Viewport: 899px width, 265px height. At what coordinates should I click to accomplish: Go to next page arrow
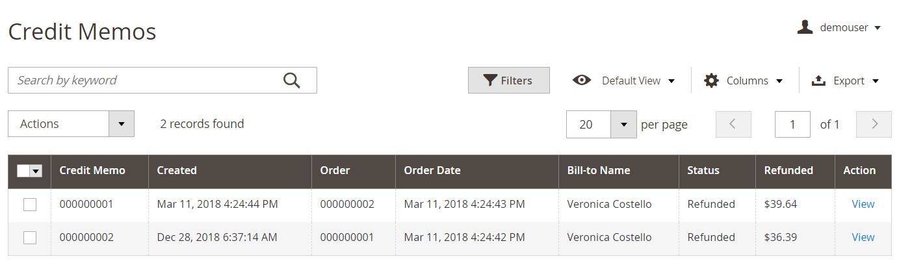tap(874, 124)
